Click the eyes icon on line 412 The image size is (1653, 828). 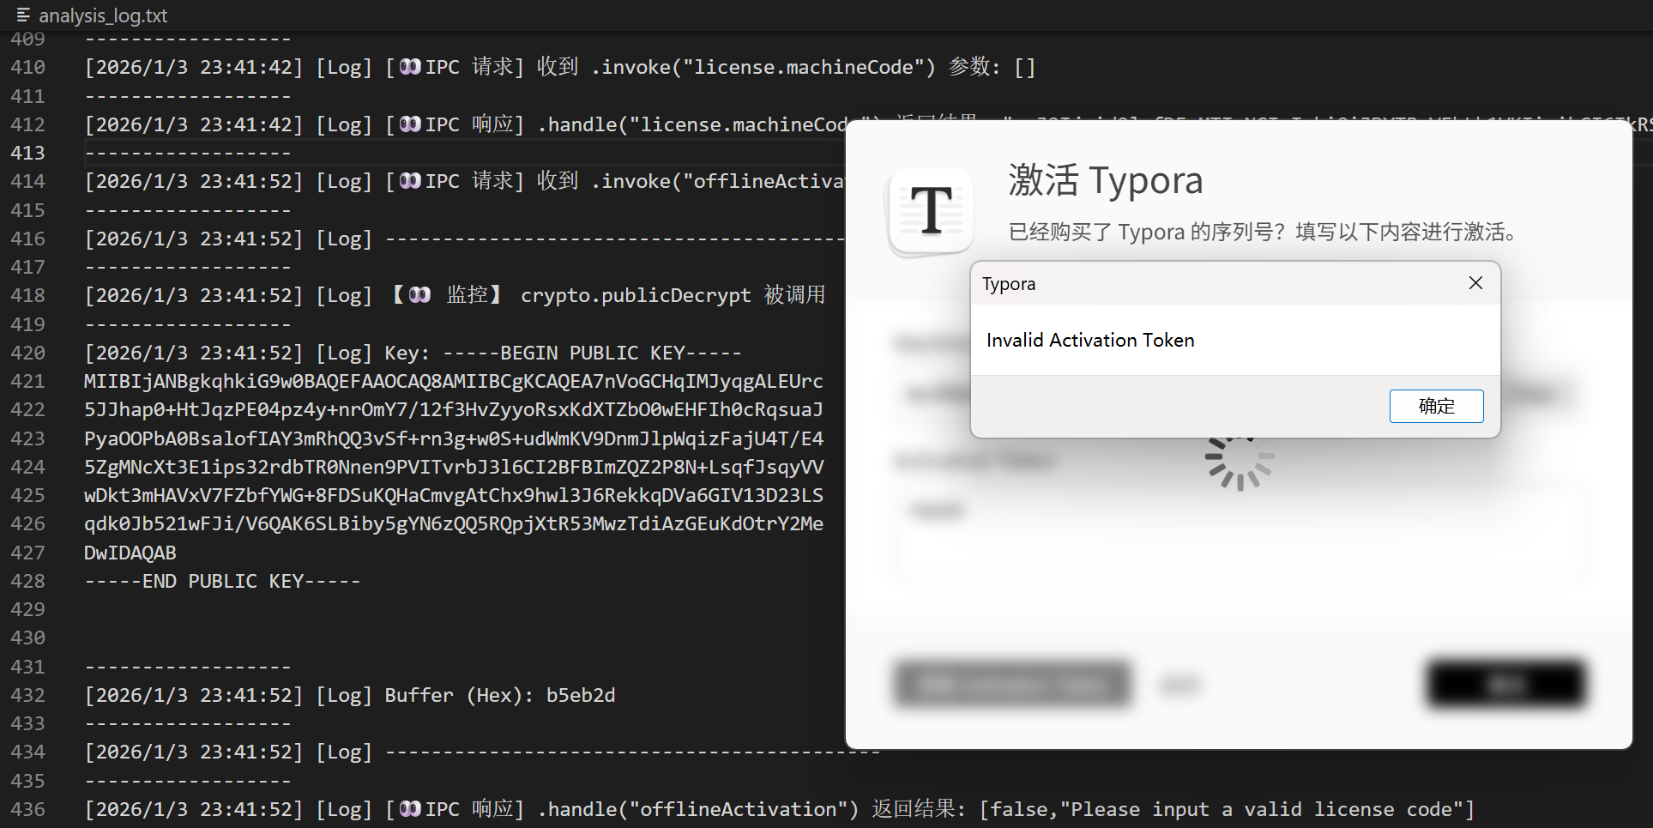click(411, 124)
